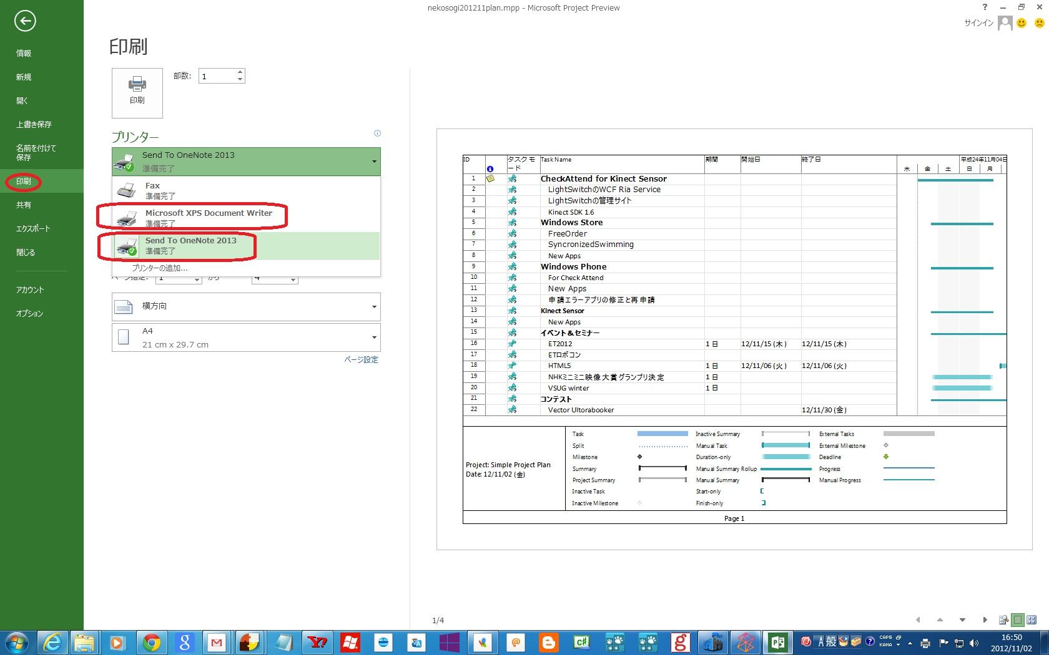1049x655 pixels.
Task: Open the Options (オプション) menu item
Action: click(30, 313)
